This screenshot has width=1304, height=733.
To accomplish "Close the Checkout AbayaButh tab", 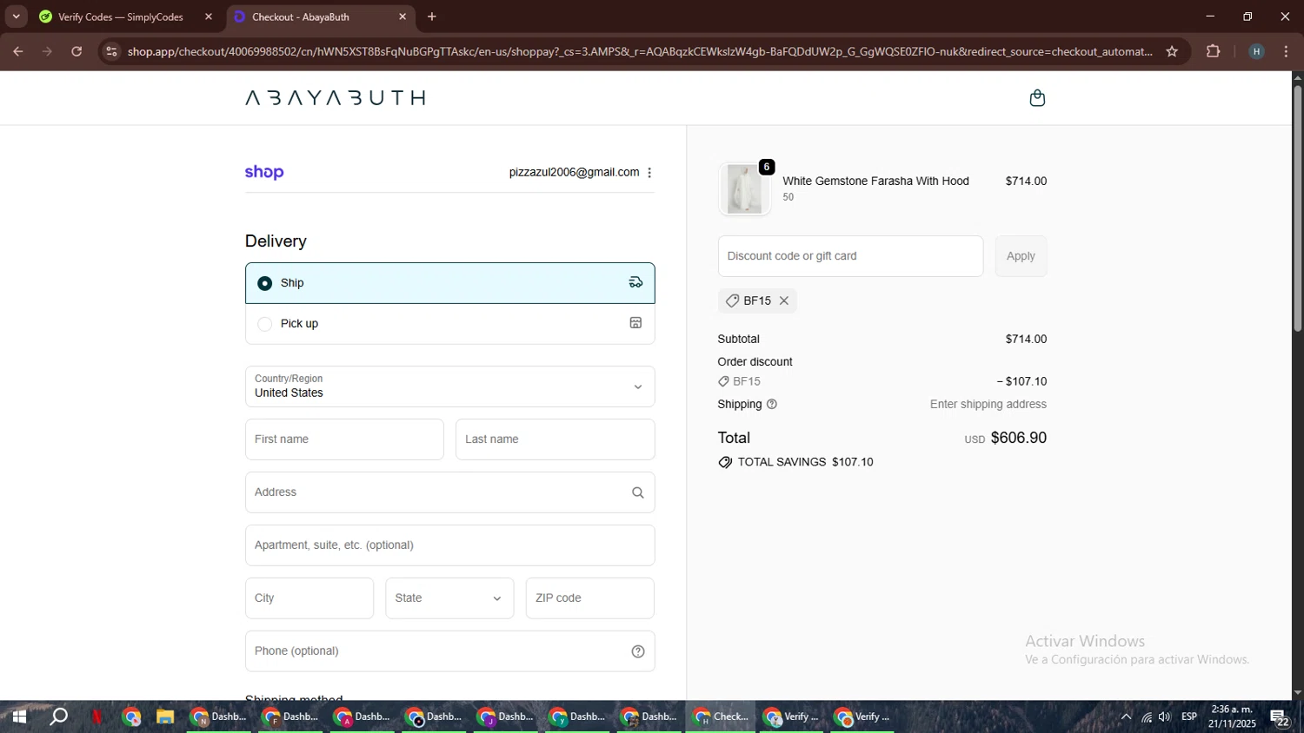I will [403, 17].
